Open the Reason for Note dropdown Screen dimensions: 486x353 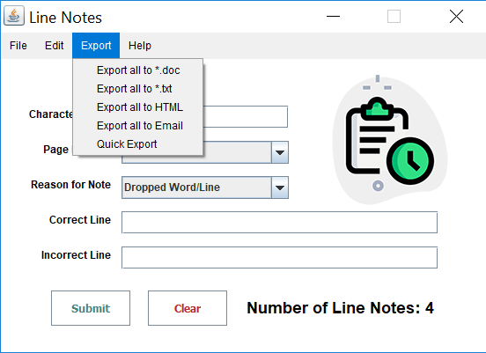coord(205,188)
